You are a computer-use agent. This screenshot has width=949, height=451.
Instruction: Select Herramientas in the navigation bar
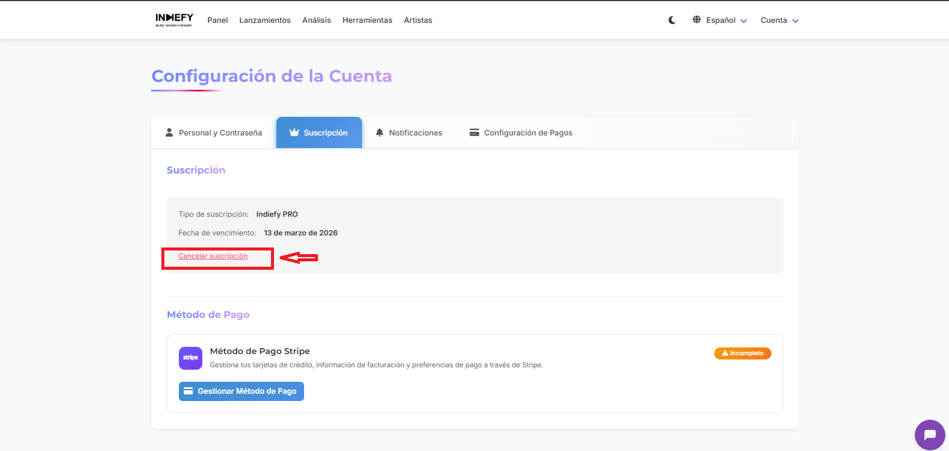(x=367, y=20)
